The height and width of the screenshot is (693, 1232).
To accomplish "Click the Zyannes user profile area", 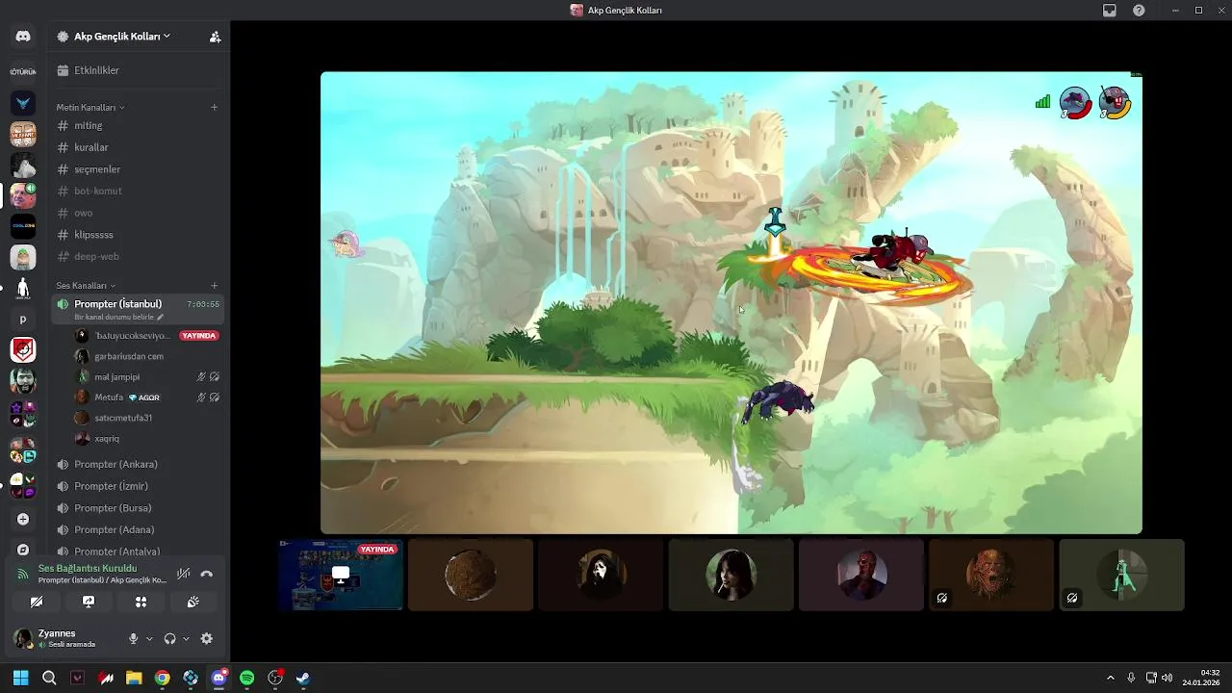I will [65, 638].
